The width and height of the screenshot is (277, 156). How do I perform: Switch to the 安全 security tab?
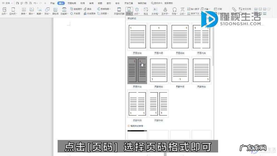click(117, 3)
